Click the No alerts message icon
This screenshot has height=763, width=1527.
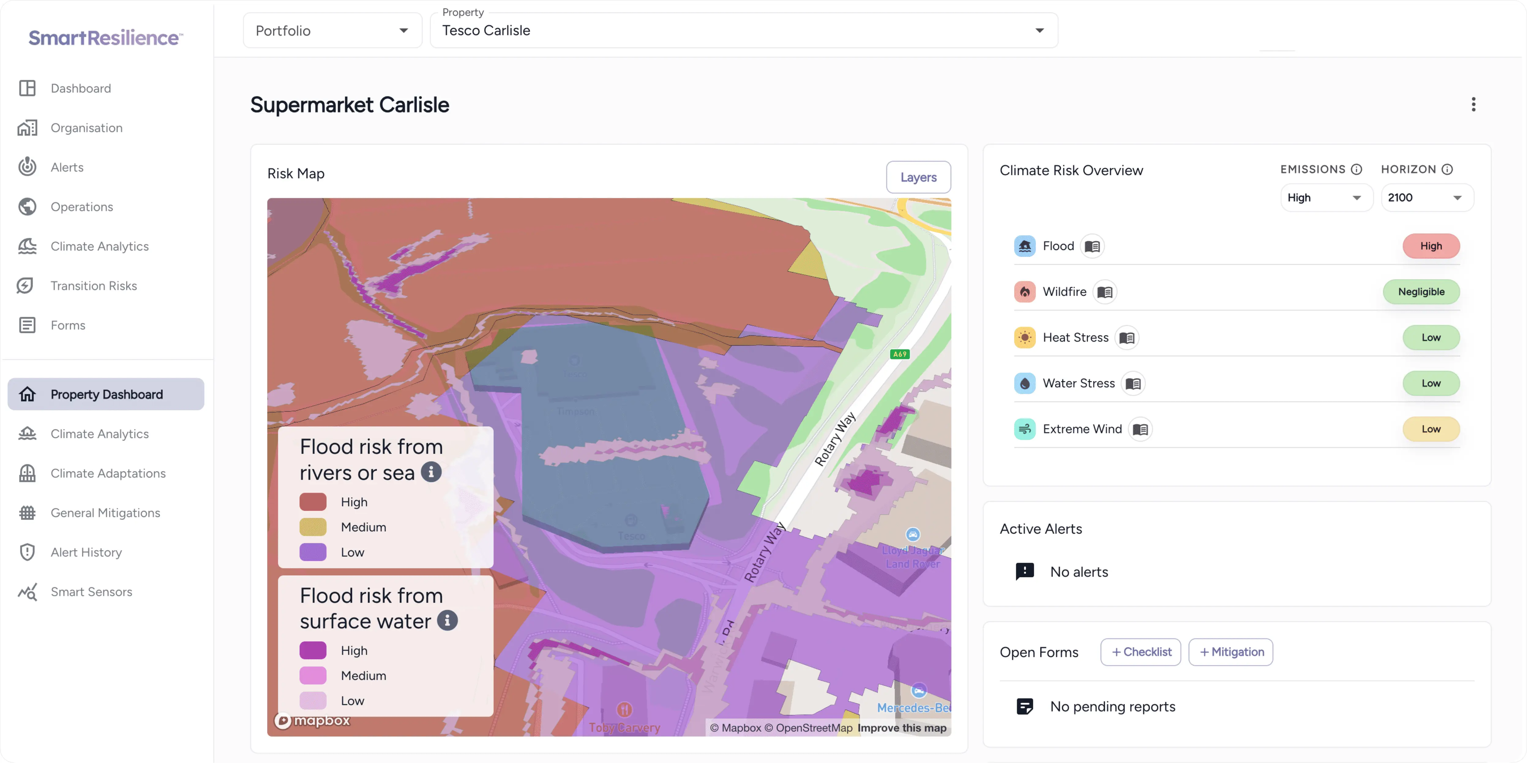pyautogui.click(x=1025, y=572)
